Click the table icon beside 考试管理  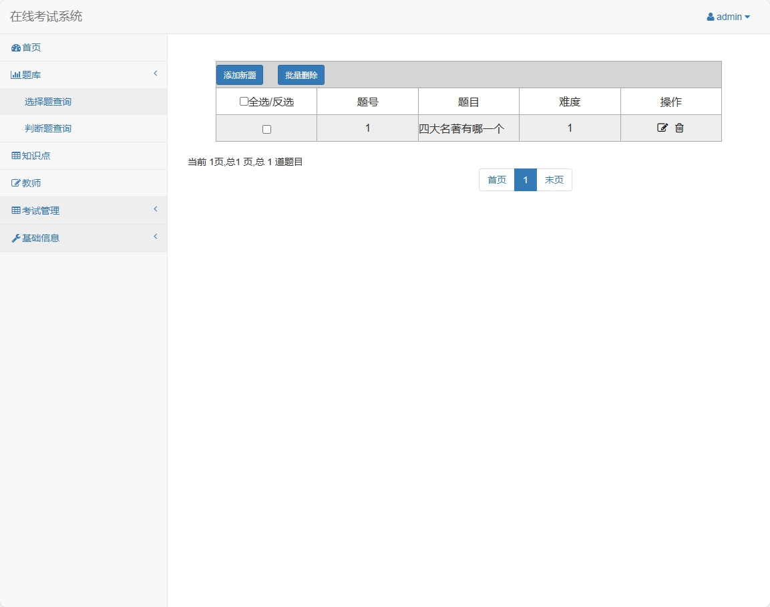tap(16, 211)
